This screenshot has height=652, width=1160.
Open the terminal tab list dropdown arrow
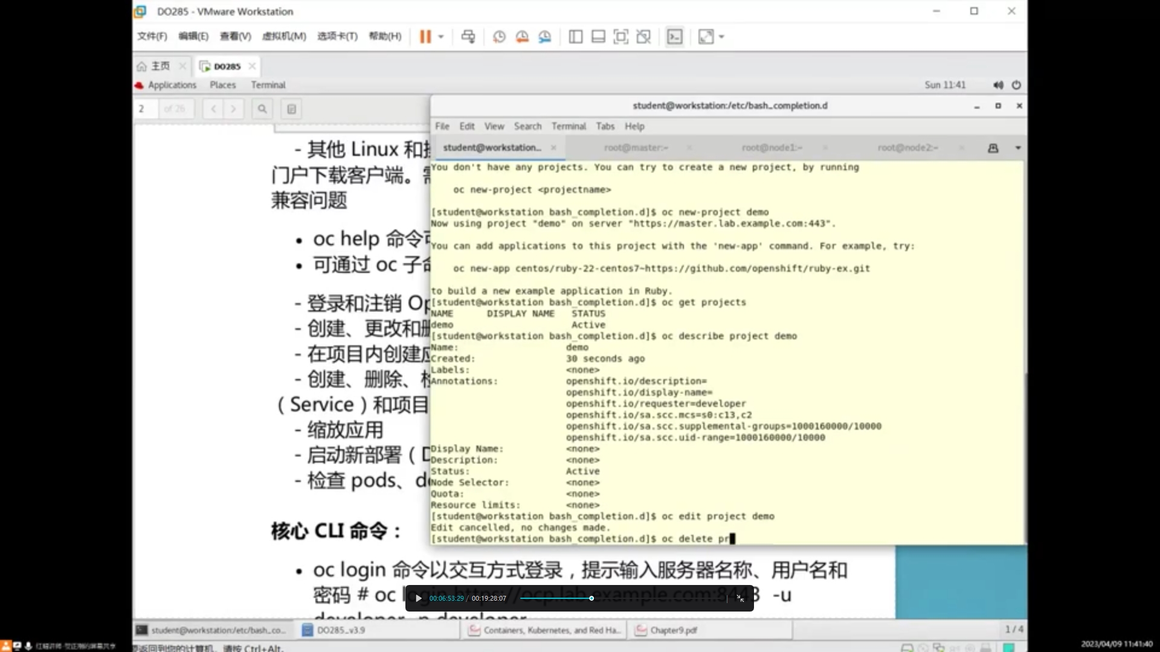coord(1018,148)
